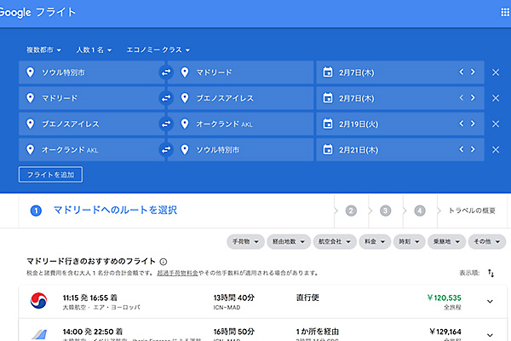Swap マドリード and ブエノスアイレス in the second flight row

pos(166,98)
